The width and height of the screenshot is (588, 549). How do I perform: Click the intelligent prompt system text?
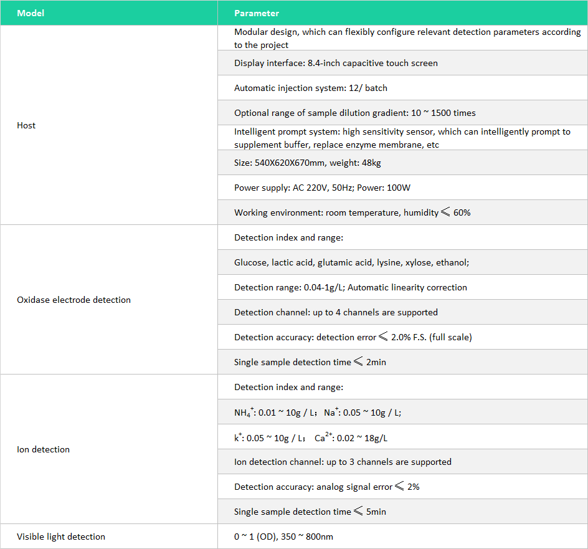pyautogui.click(x=402, y=138)
